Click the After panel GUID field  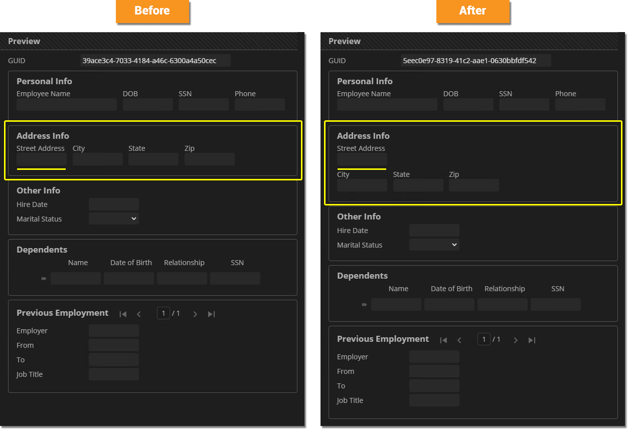coord(475,61)
